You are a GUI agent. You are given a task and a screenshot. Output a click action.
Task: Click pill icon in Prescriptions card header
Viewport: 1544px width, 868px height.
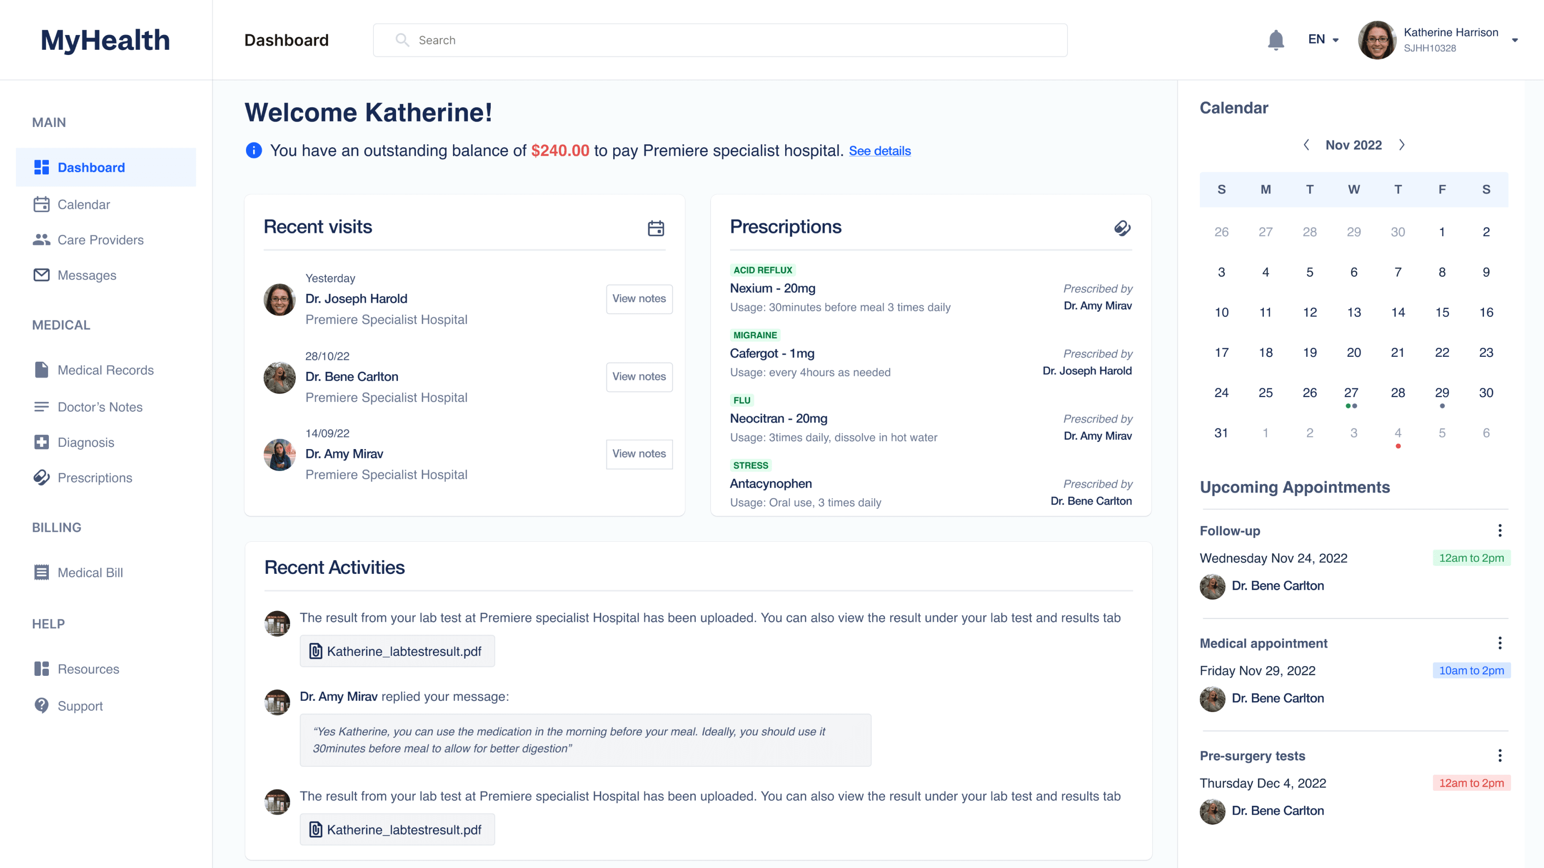[x=1123, y=228]
